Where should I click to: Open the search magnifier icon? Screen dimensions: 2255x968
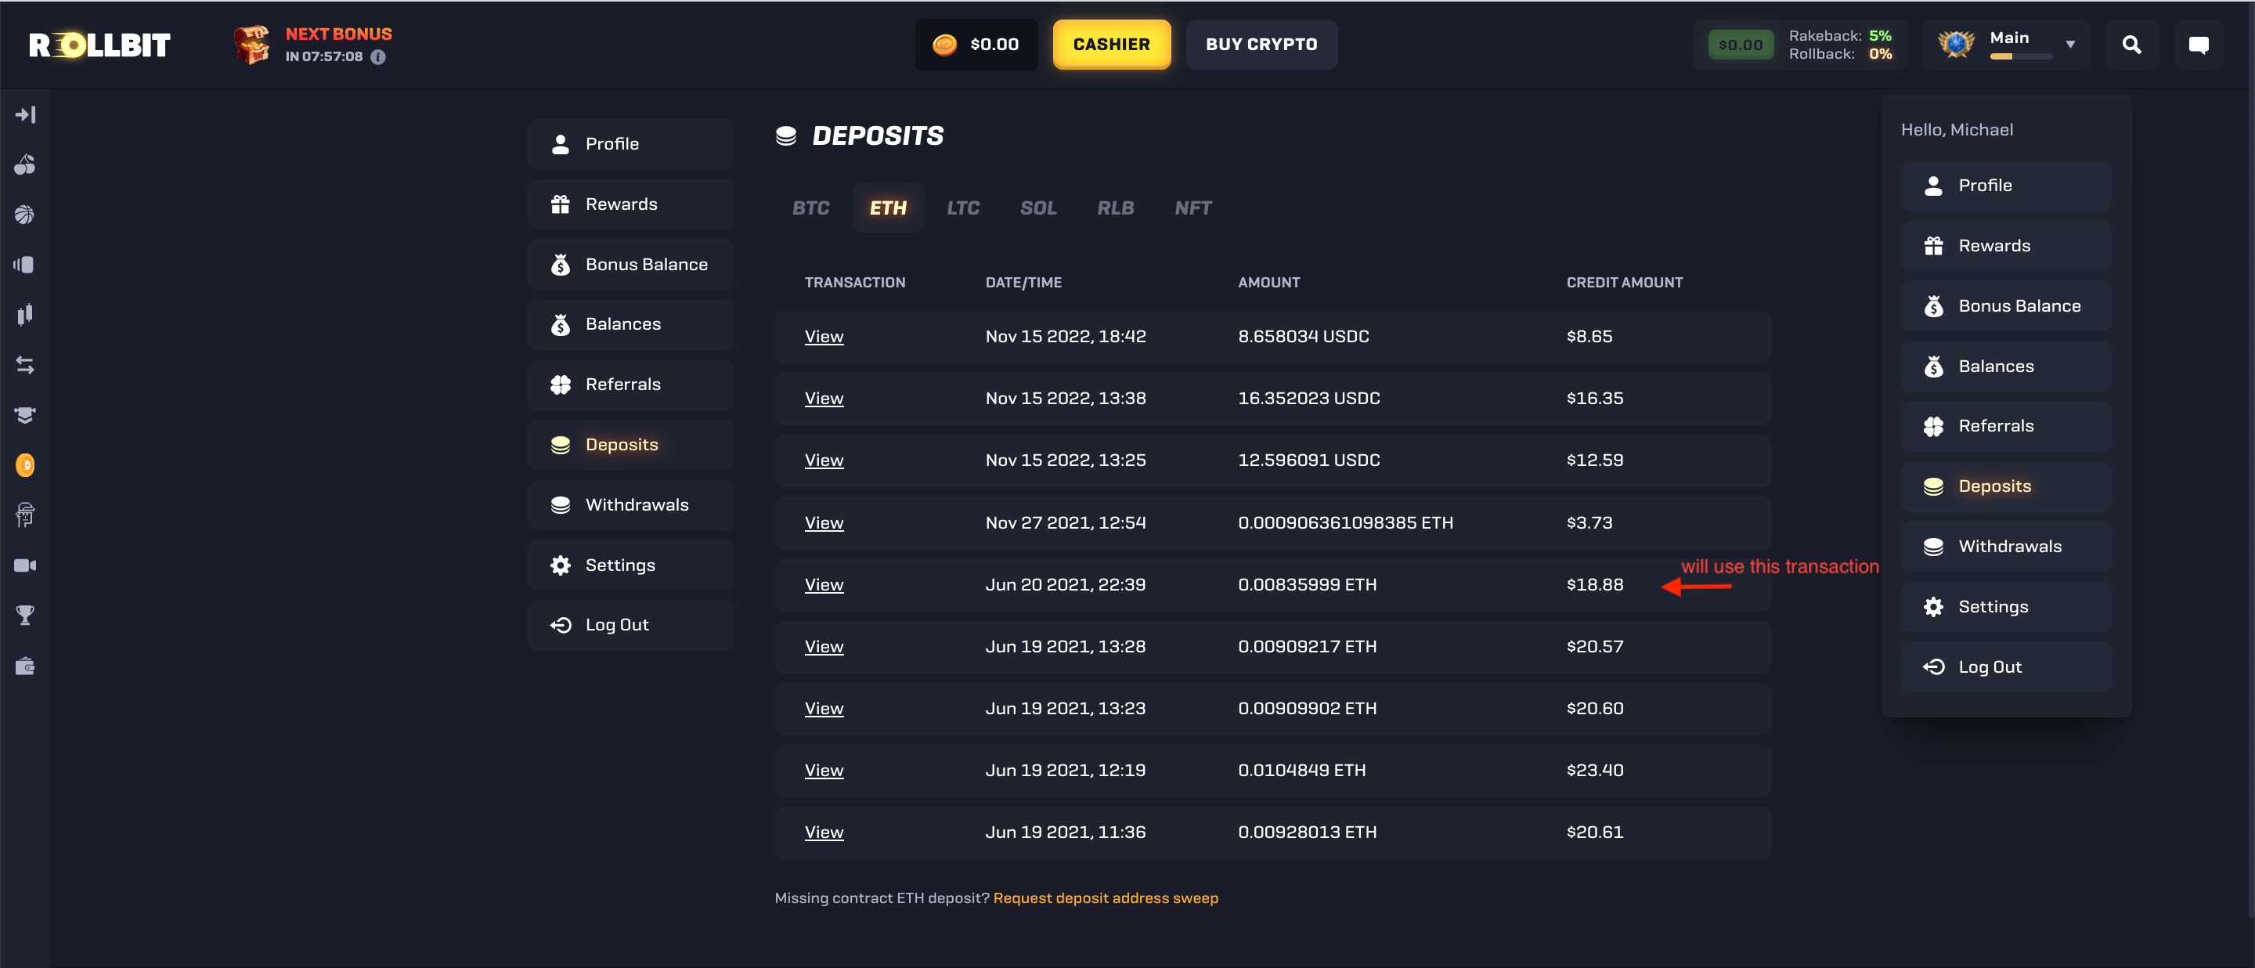pos(2131,45)
